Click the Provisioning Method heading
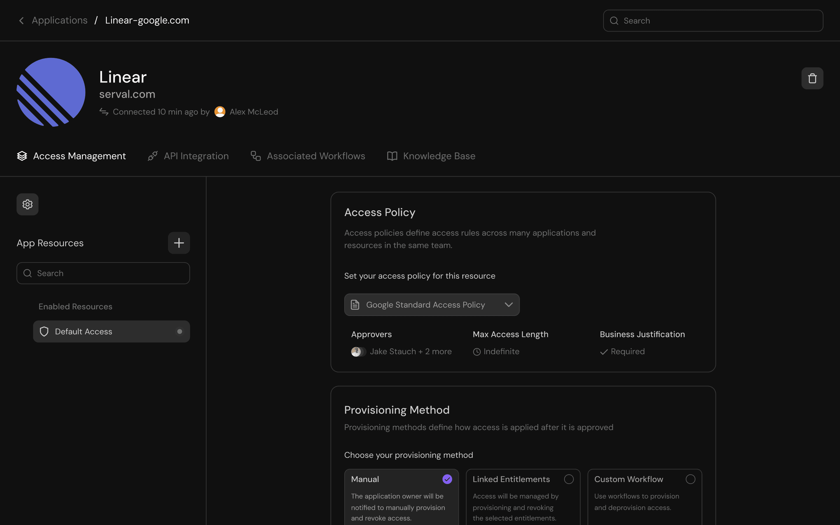Image resolution: width=840 pixels, height=525 pixels. [397, 410]
